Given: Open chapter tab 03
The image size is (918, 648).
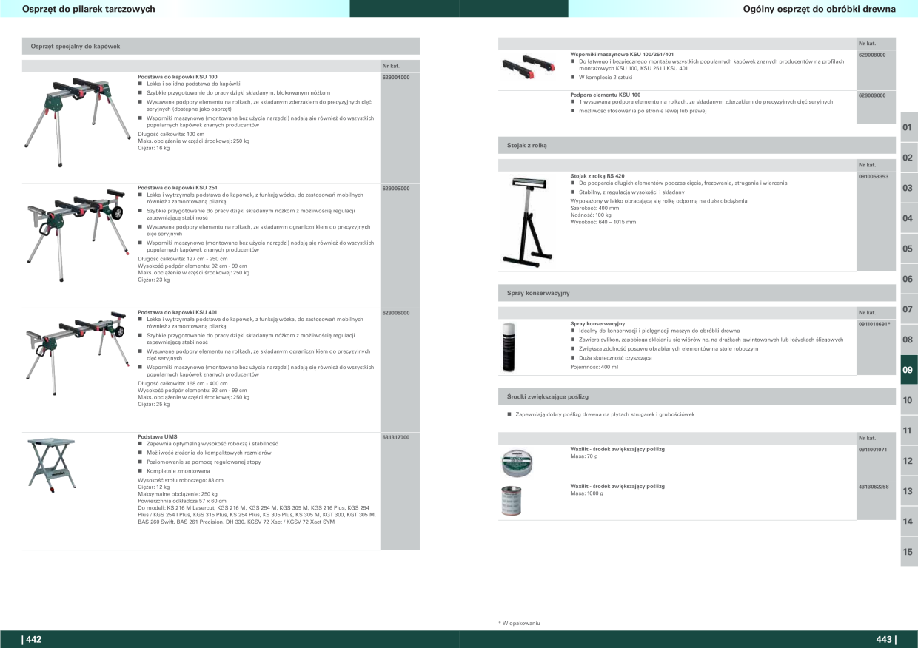Looking at the screenshot, I should tap(908, 188).
